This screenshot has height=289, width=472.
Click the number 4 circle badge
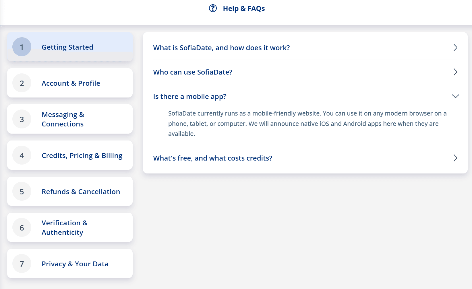point(22,155)
